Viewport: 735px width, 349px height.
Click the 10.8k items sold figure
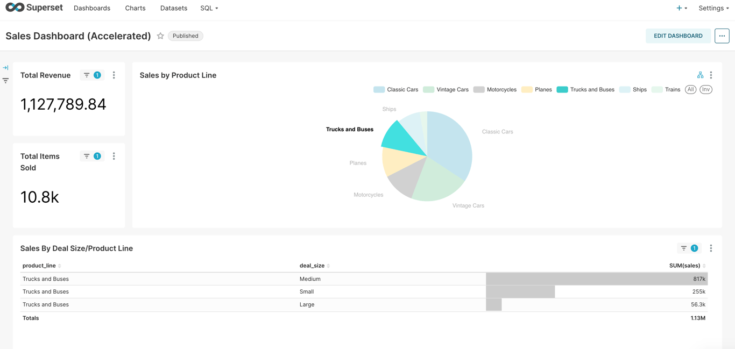(40, 197)
